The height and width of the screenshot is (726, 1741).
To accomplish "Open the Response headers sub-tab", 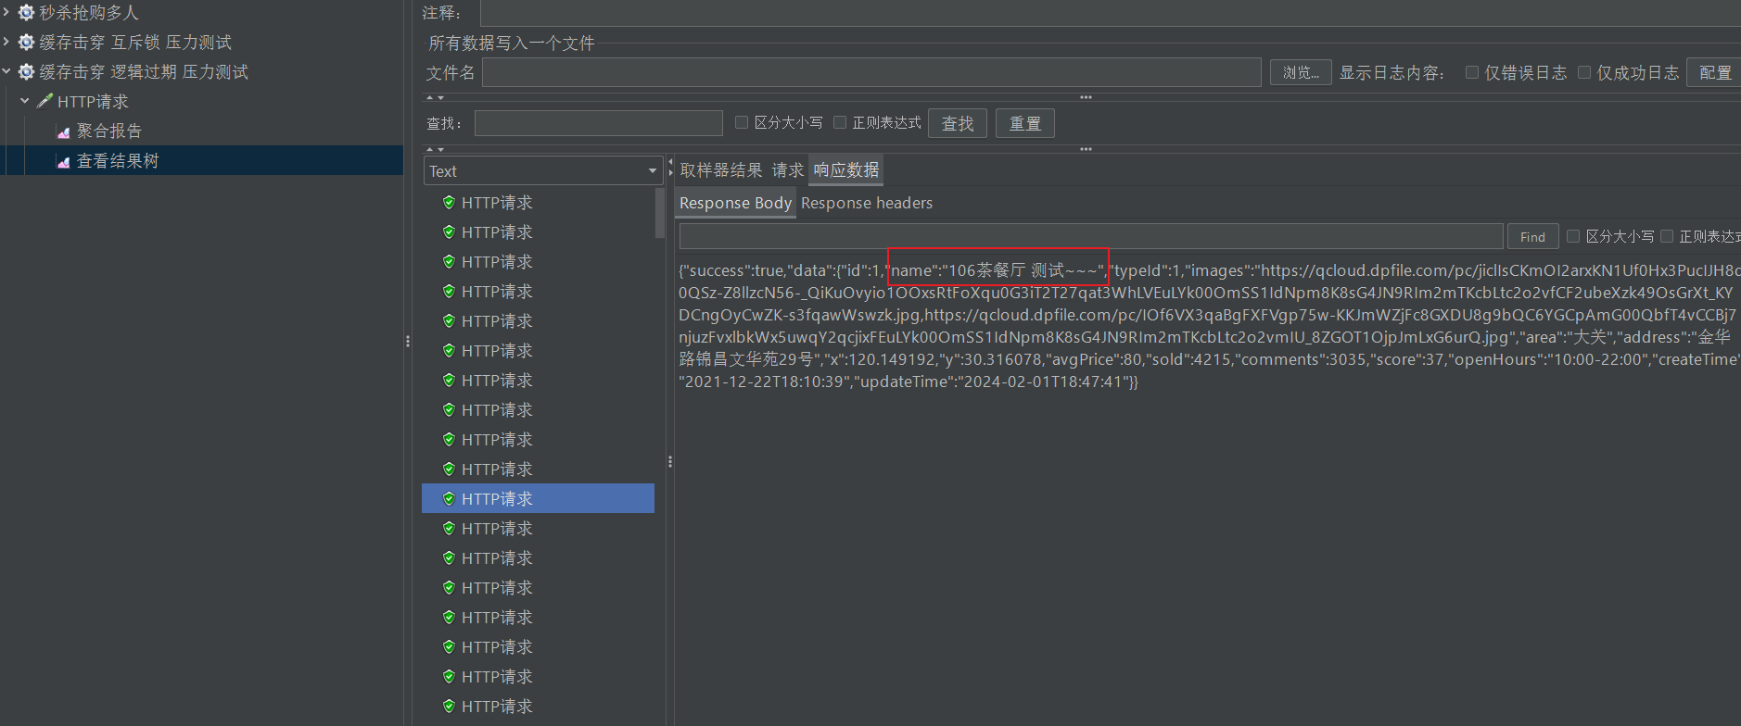I will (867, 203).
